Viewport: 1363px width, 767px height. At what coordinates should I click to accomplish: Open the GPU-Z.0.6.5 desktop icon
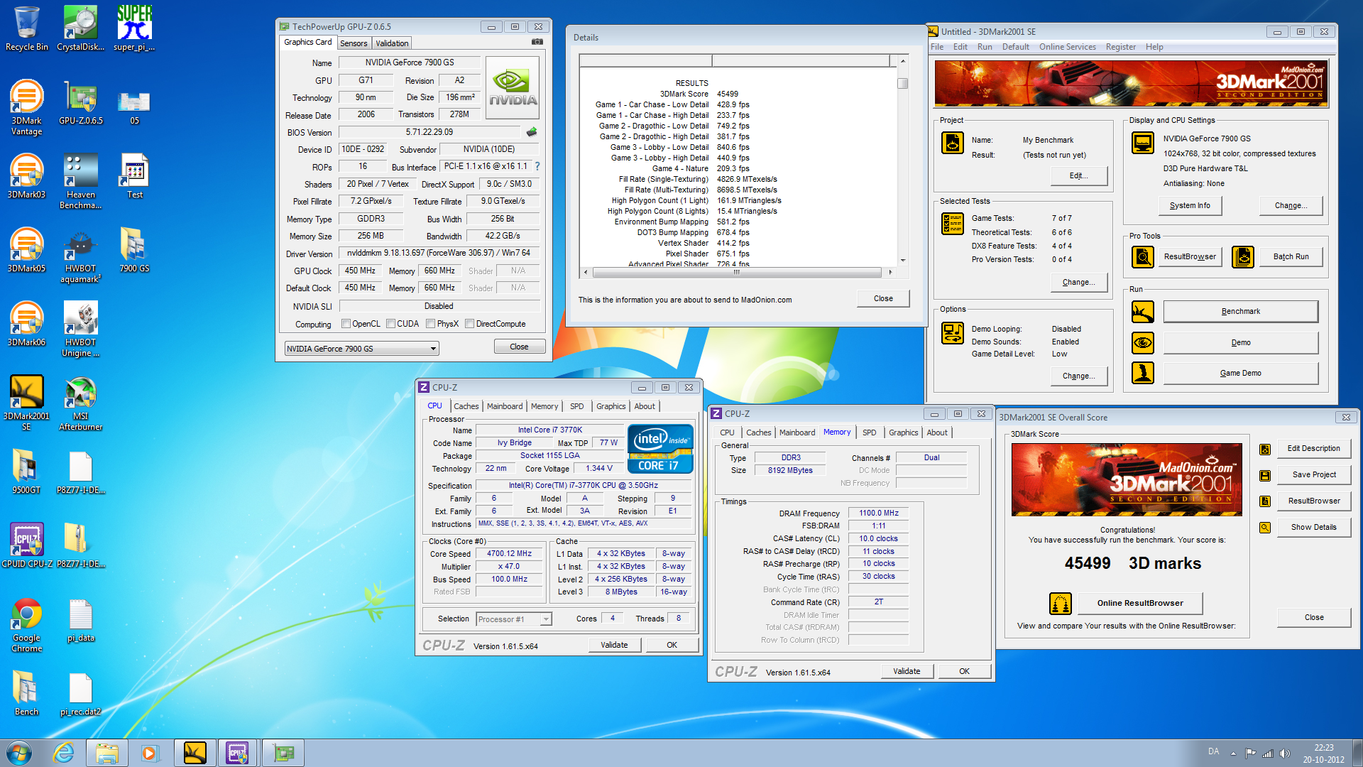pos(80,102)
